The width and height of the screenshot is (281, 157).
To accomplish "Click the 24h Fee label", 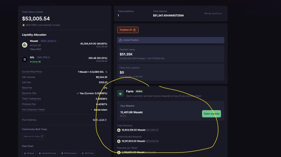I will coord(26,82).
